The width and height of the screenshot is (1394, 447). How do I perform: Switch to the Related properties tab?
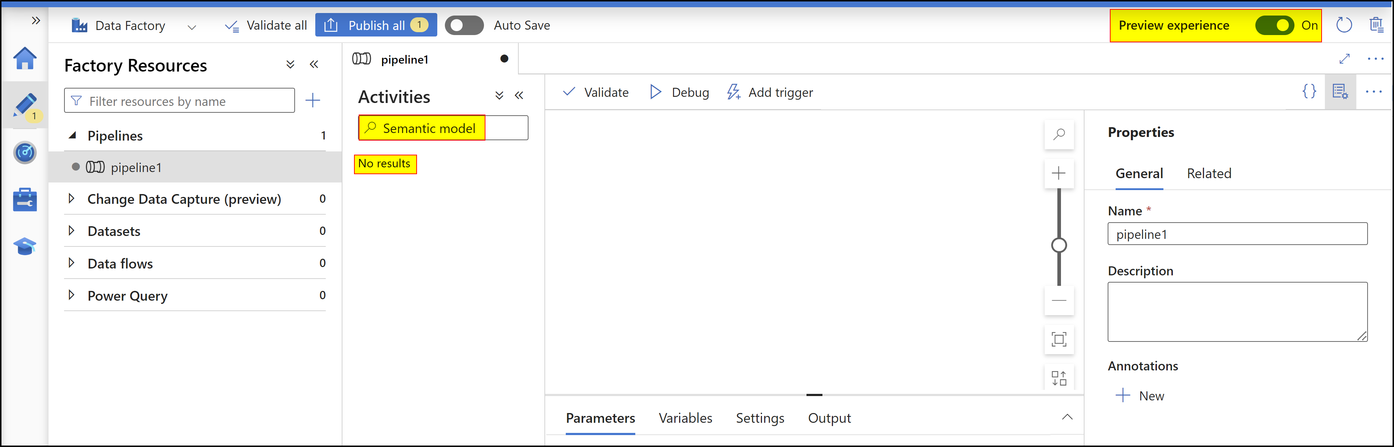click(x=1209, y=173)
